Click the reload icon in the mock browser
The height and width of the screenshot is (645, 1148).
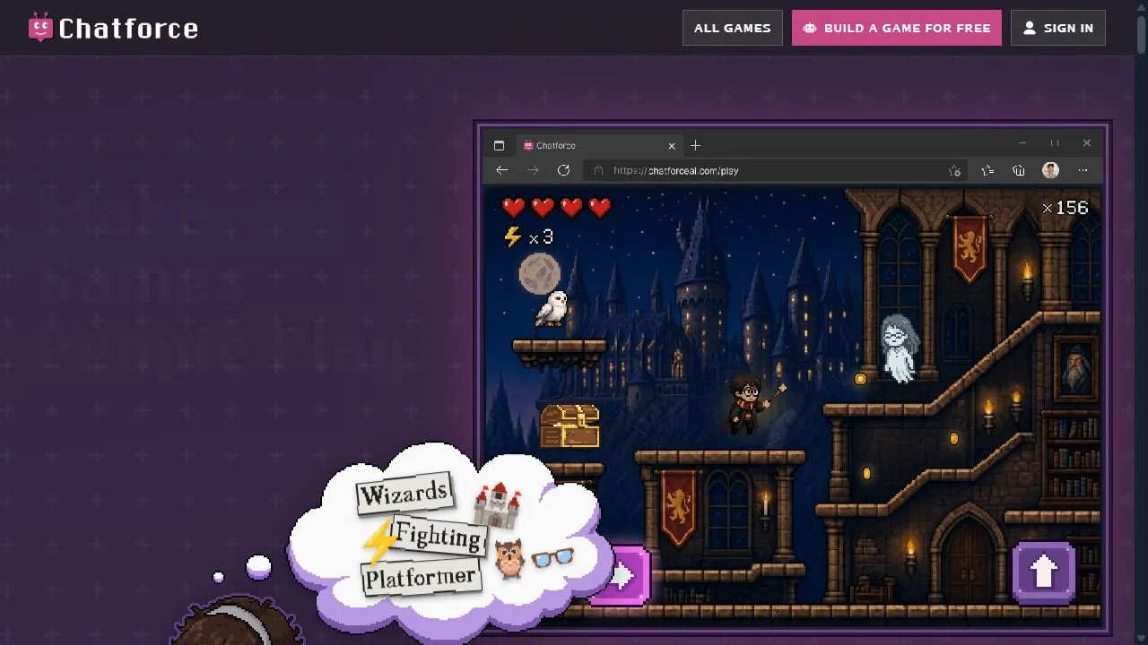tap(563, 170)
